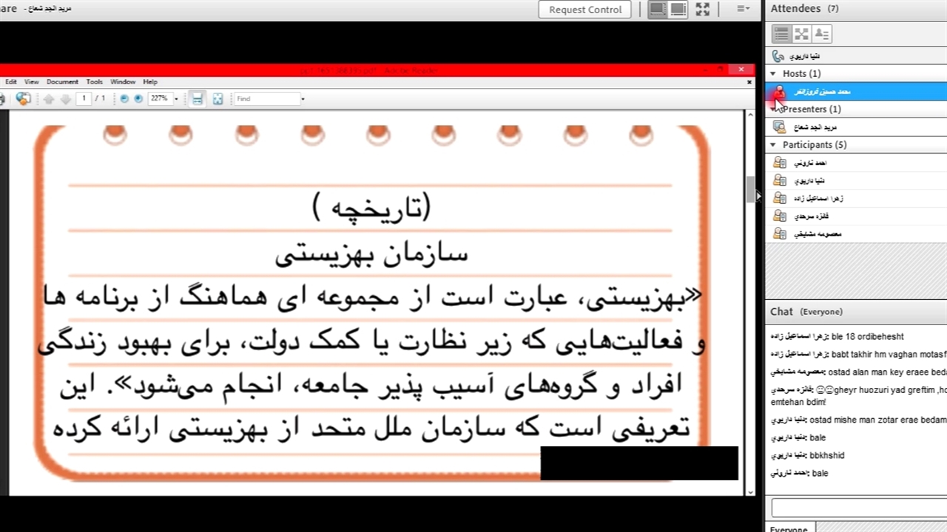
Task: Click the Request Control button
Action: click(x=585, y=10)
